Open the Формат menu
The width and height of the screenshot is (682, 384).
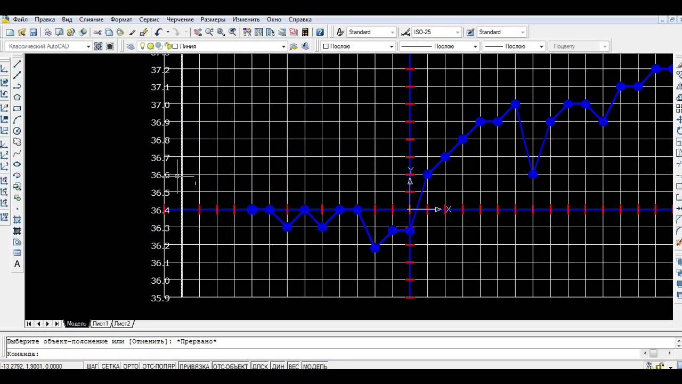121,20
